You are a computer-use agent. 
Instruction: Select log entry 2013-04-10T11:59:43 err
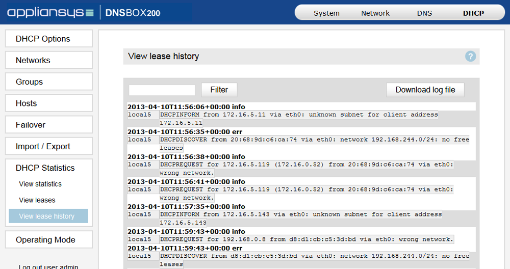(x=185, y=248)
